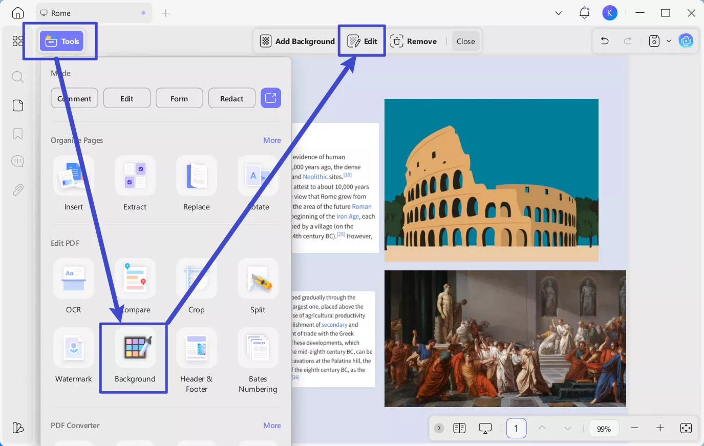The height and width of the screenshot is (446, 704).
Task: Show the bookmarks panel icon
Action: point(18,134)
